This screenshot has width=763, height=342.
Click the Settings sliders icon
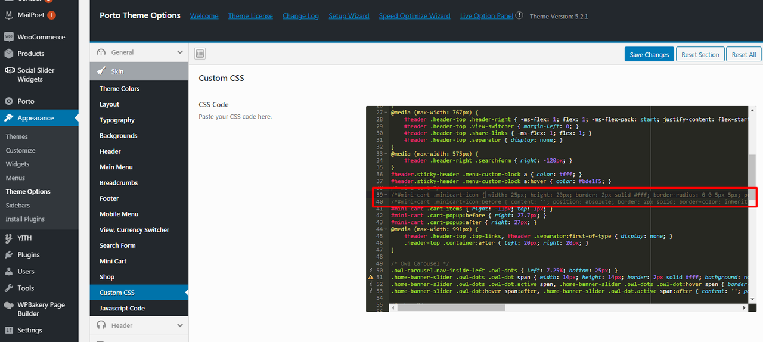9,330
